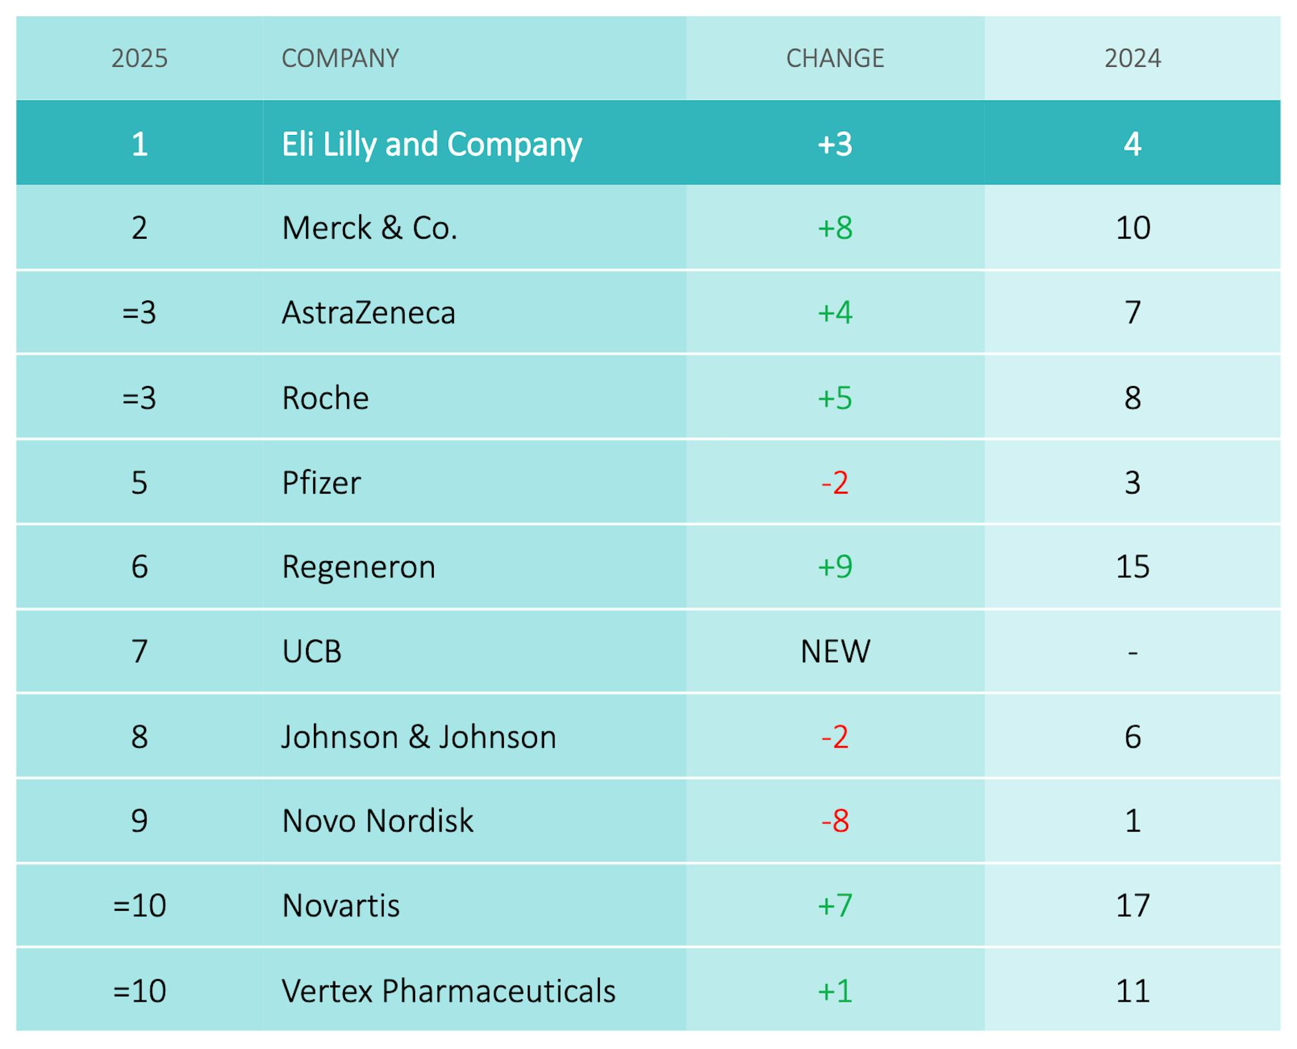Click the Novo Nordisk company name
1297x1049 pixels.
[x=377, y=821]
